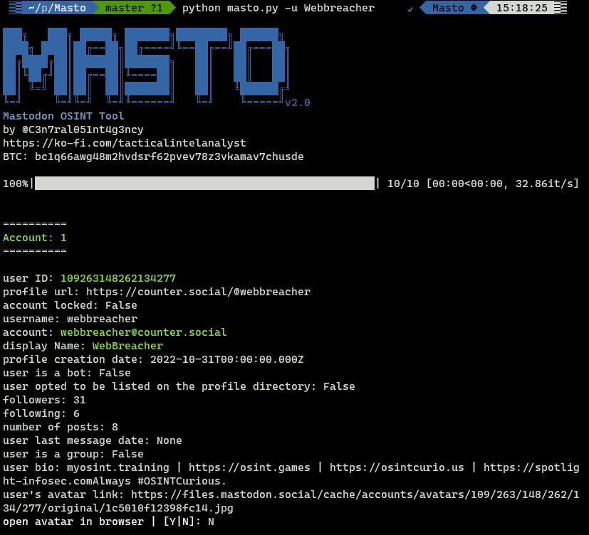Click the v2.0 version label

click(x=297, y=102)
